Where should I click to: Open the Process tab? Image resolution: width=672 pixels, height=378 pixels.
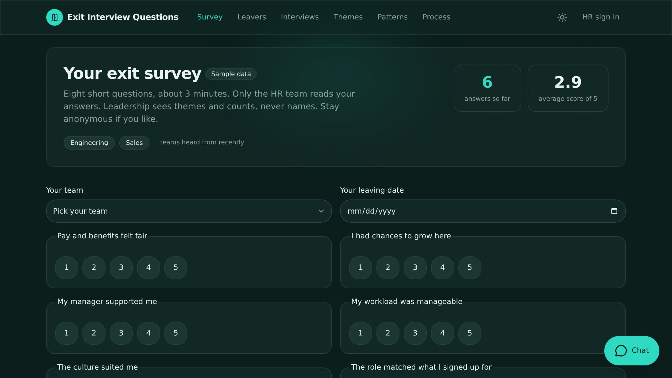click(436, 17)
